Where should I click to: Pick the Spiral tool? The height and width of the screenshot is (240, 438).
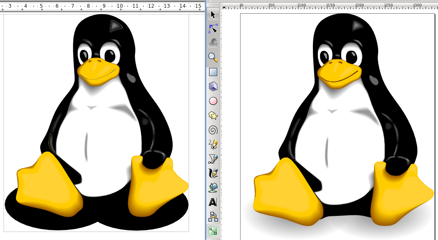click(x=213, y=130)
